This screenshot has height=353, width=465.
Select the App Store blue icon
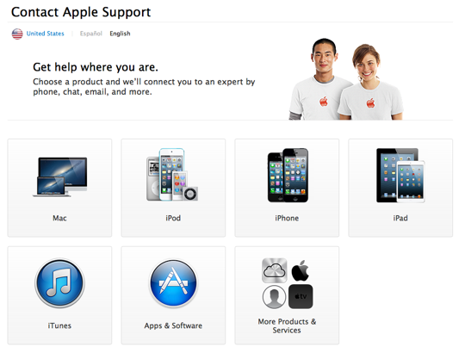click(173, 282)
